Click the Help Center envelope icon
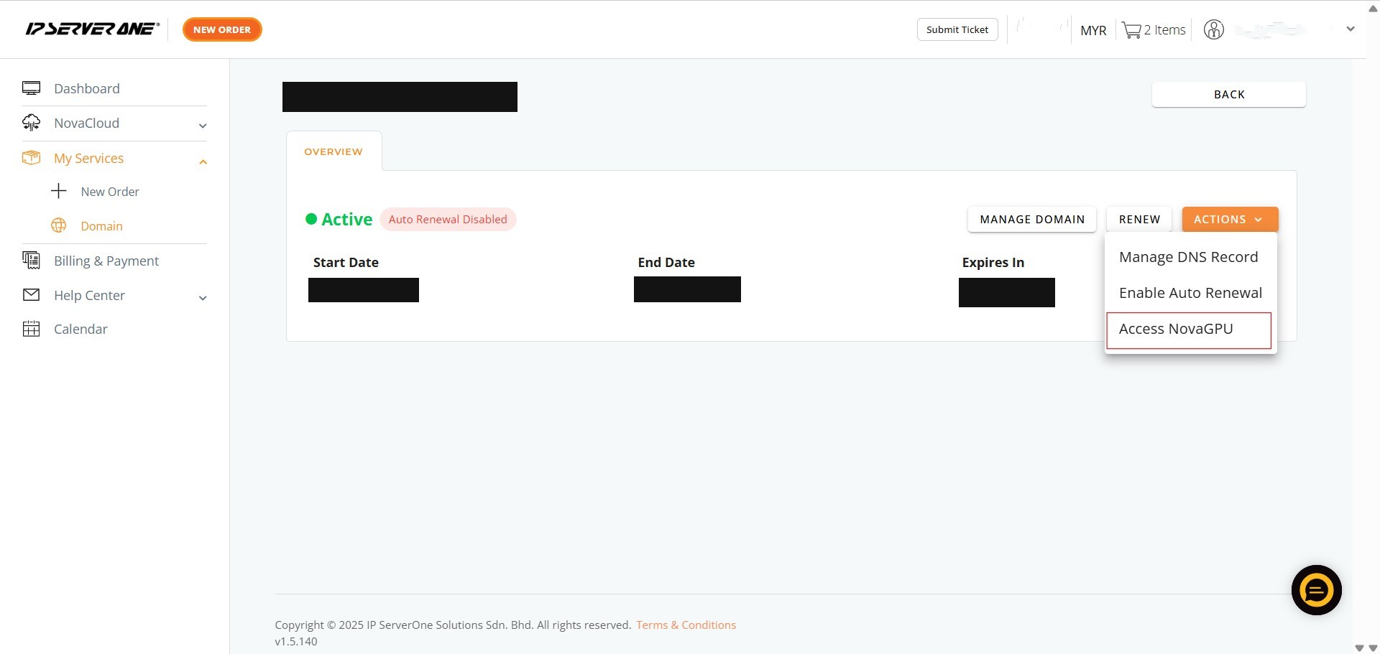The height and width of the screenshot is (654, 1380). coord(31,295)
